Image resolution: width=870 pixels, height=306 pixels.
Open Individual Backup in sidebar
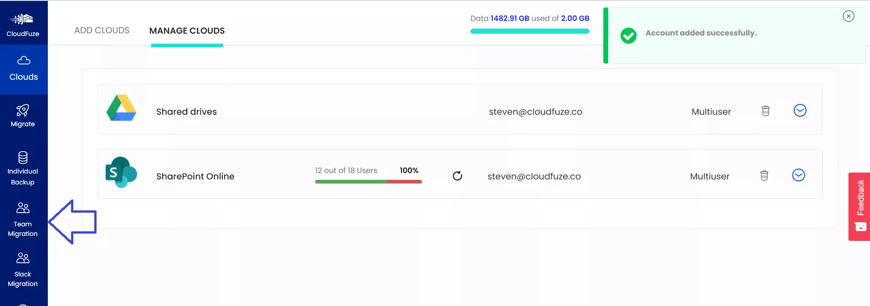pyautogui.click(x=23, y=168)
